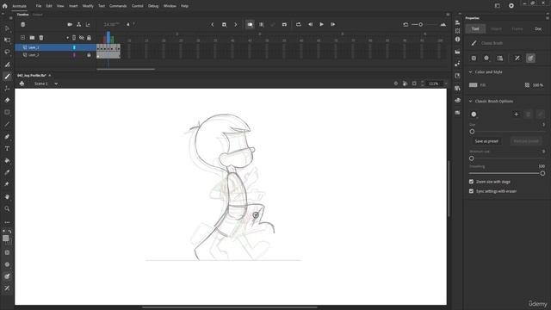Toggle show/hide all layers eye icon

(82, 38)
